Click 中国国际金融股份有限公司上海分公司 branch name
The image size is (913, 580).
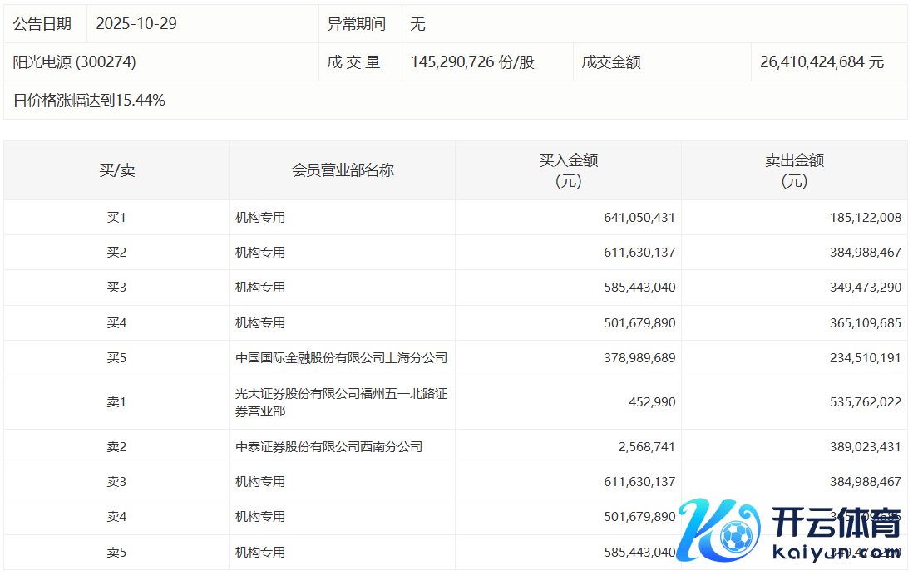pyautogui.click(x=341, y=358)
